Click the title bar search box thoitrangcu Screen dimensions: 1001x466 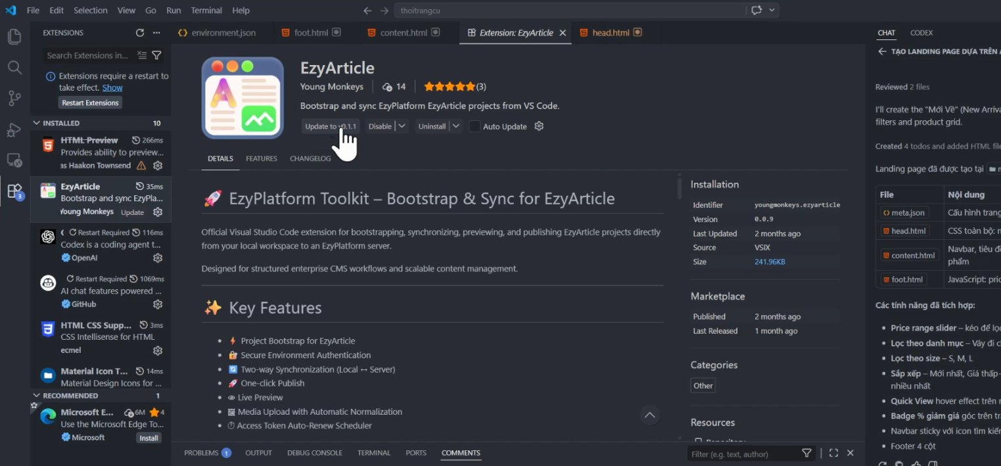(570, 11)
